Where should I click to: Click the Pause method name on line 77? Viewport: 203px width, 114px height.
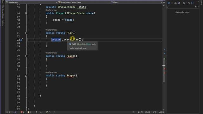pos(70,56)
